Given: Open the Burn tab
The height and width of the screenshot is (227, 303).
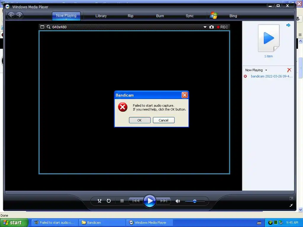Looking at the screenshot, I should pos(160,16).
